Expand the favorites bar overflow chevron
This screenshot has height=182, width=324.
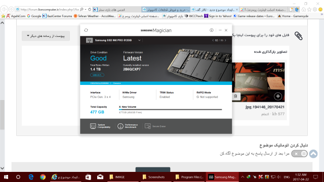[x=322, y=15]
